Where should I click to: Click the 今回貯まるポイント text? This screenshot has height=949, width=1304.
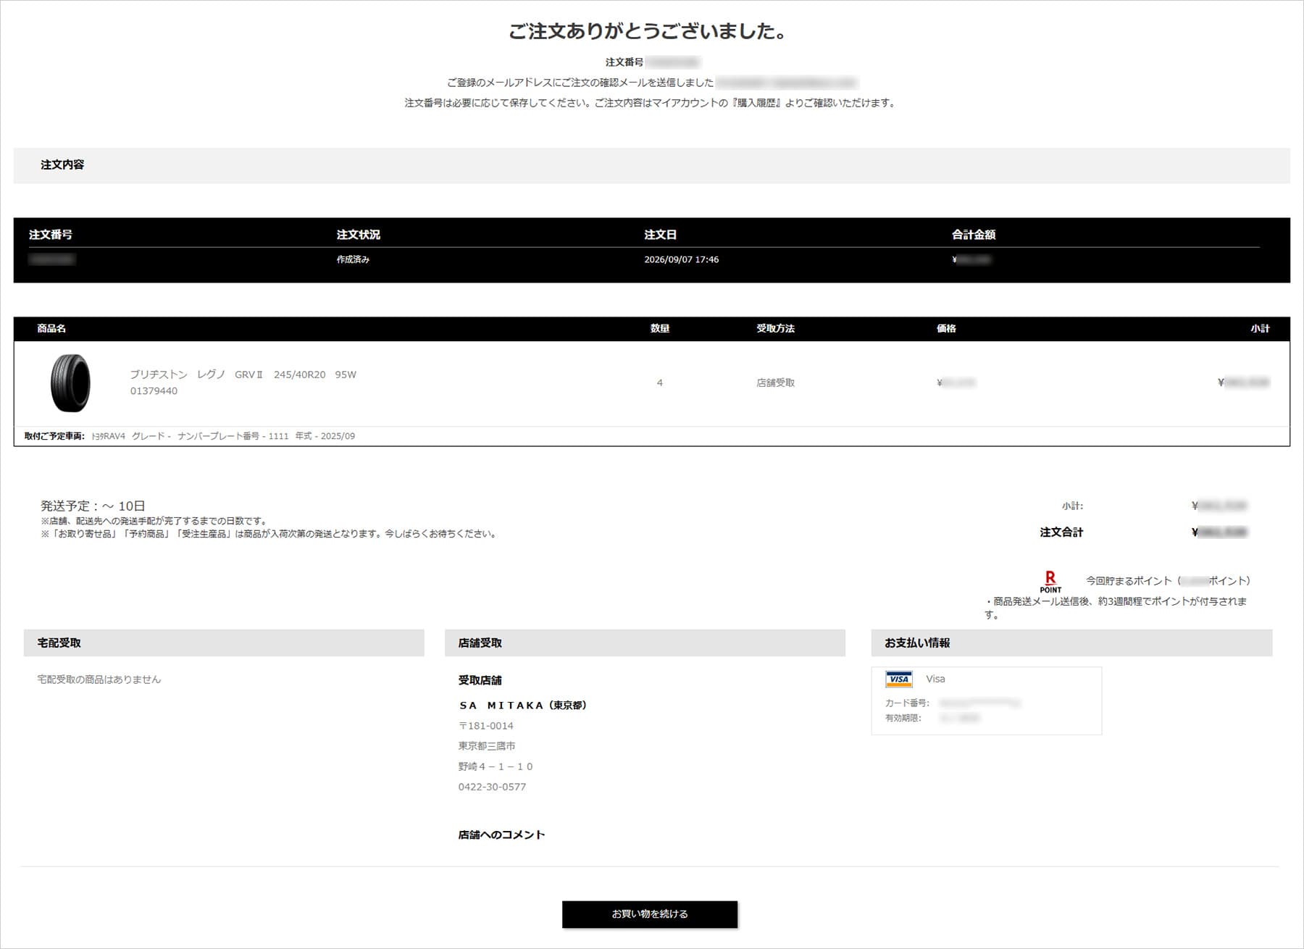1129,581
